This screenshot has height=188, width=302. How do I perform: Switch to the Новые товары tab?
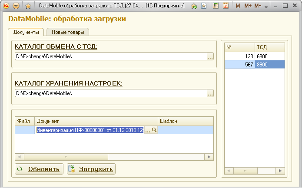(68, 32)
